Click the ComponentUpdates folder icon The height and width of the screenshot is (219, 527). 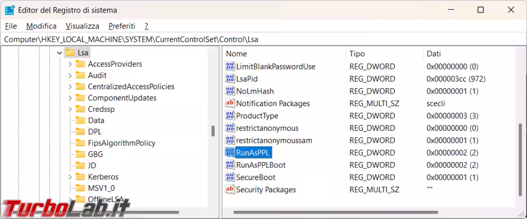(x=80, y=98)
